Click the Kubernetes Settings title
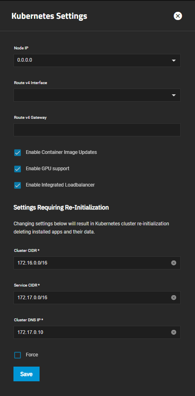Image resolution: width=195 pixels, height=396 pixels. tap(49, 16)
